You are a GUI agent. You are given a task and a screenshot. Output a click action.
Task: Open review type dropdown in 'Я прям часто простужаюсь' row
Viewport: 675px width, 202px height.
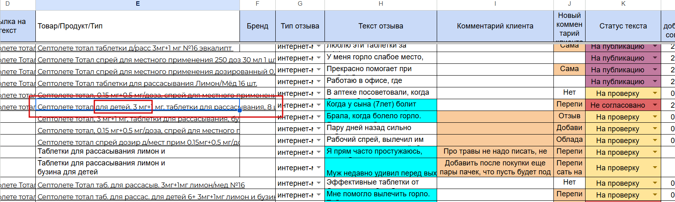(x=319, y=152)
